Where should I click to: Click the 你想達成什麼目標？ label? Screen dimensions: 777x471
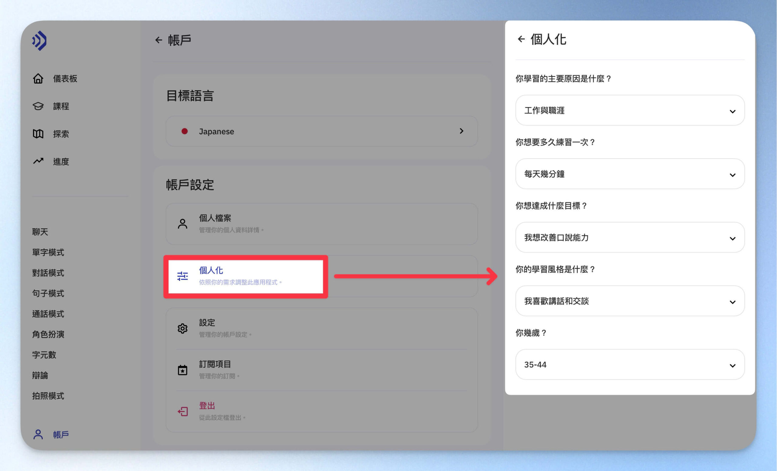click(551, 206)
